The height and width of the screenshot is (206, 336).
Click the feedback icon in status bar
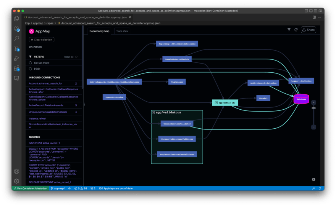313,188
